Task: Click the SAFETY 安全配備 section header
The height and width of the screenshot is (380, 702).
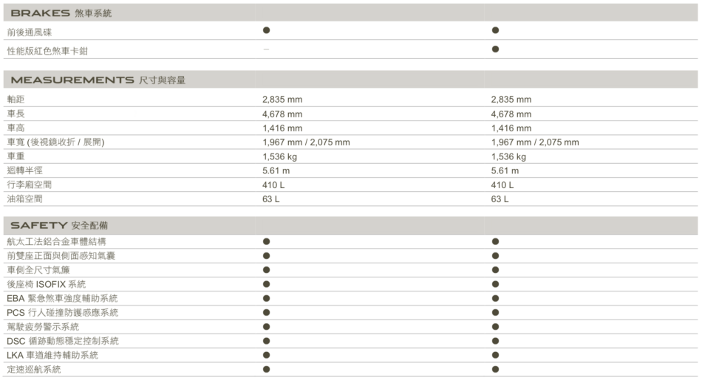Action: [59, 225]
